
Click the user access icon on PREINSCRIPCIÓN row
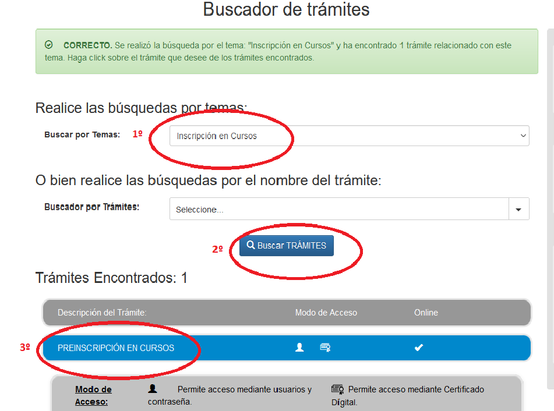coord(300,347)
